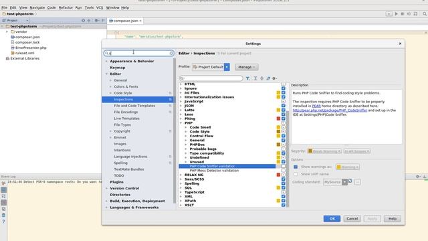Open gear options in inspections toolbar
The height and width of the screenshot is (241, 428).
tap(275, 78)
